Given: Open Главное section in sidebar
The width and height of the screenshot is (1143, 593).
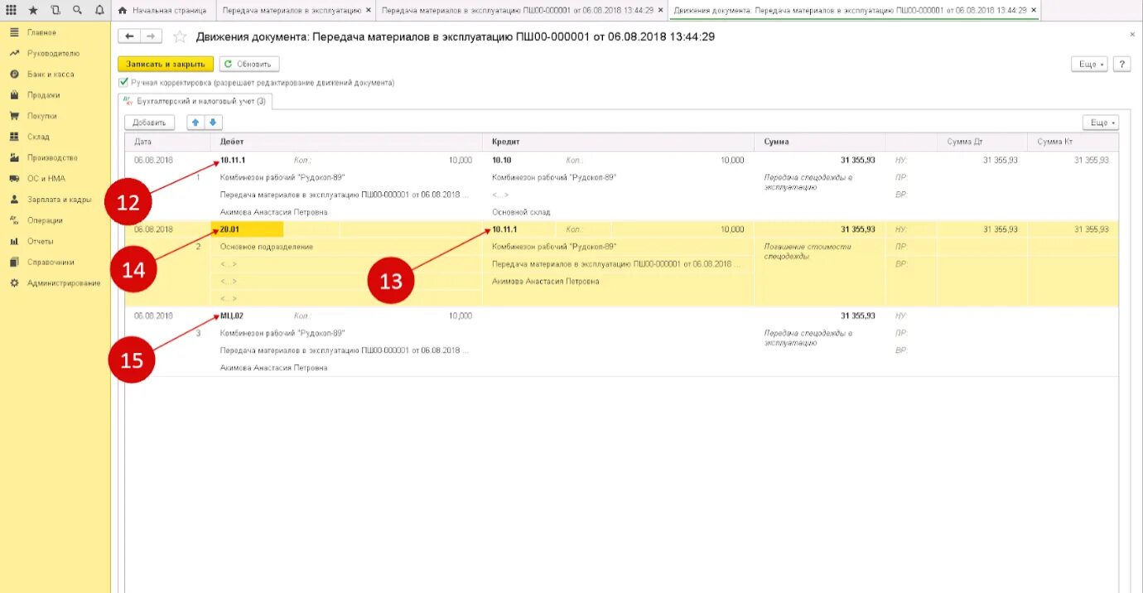Looking at the screenshot, I should [41, 32].
